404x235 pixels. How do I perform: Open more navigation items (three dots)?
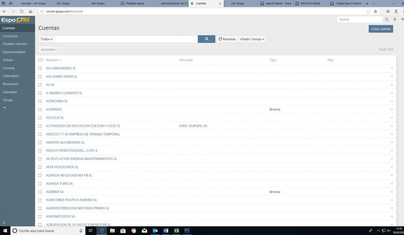pos(4,107)
